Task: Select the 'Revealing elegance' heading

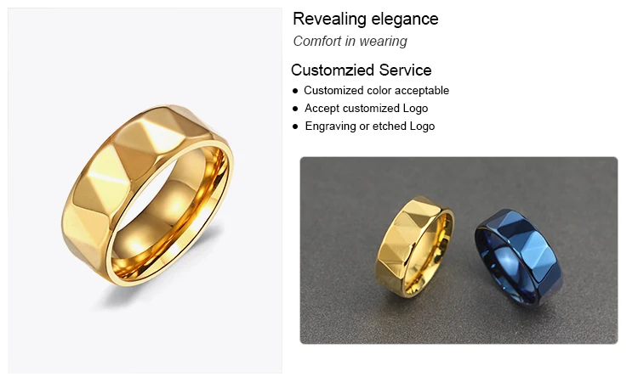Action: pyautogui.click(x=366, y=19)
